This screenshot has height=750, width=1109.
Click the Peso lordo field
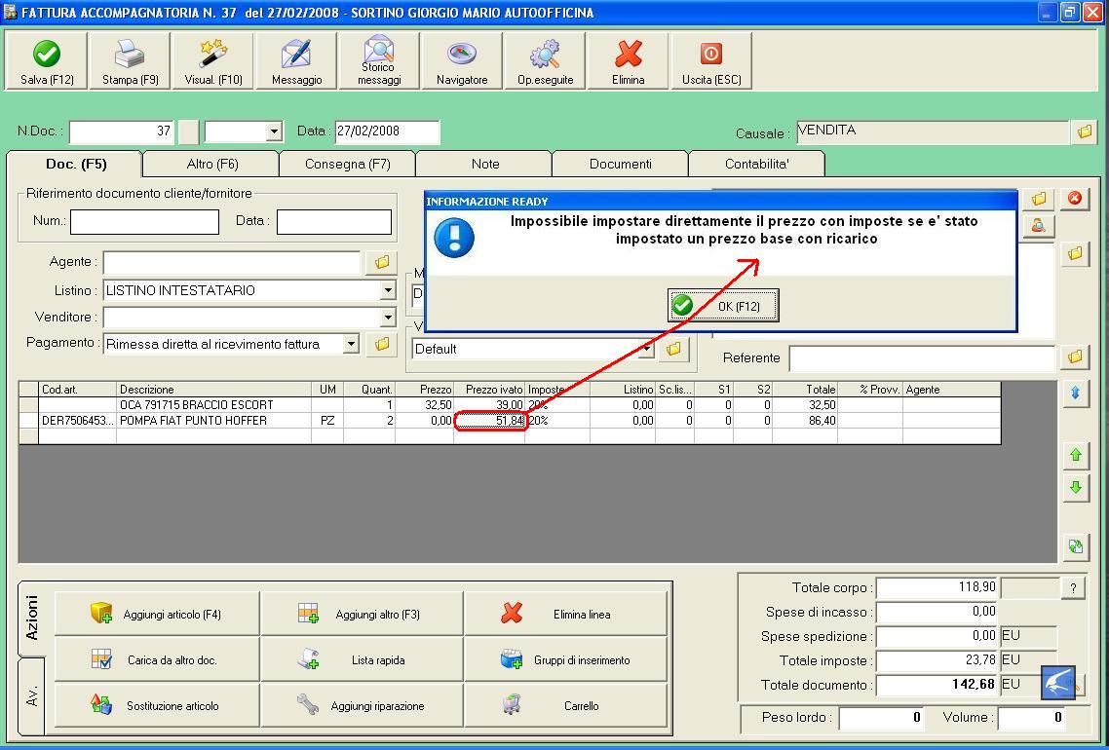[881, 718]
